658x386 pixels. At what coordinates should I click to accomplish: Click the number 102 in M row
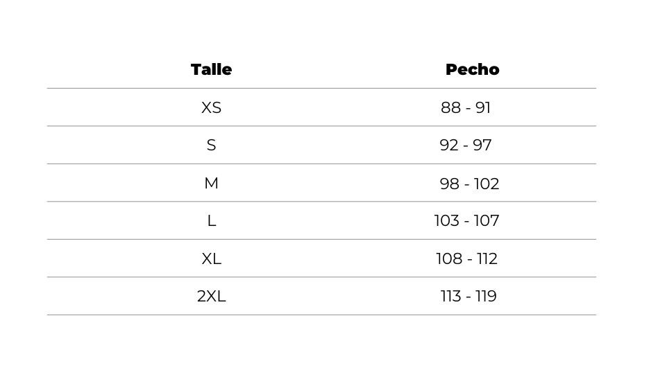[x=487, y=184]
